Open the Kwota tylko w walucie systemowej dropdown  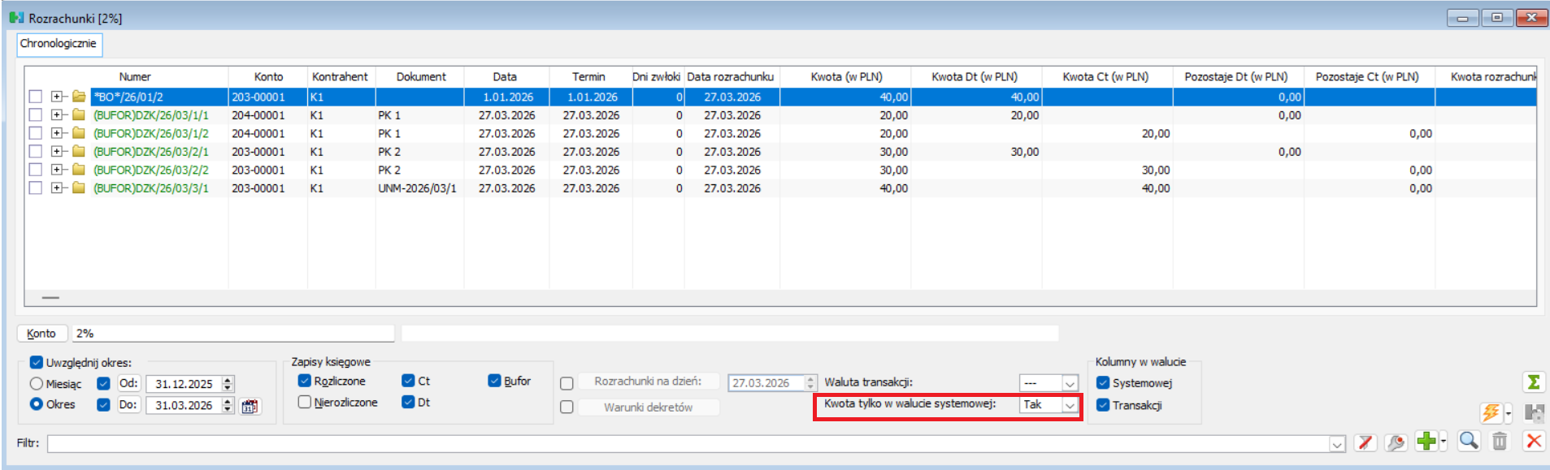click(x=1070, y=405)
